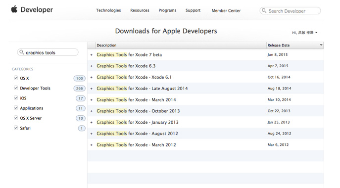
Task: Open the Member Center menu item
Action: [x=226, y=10]
